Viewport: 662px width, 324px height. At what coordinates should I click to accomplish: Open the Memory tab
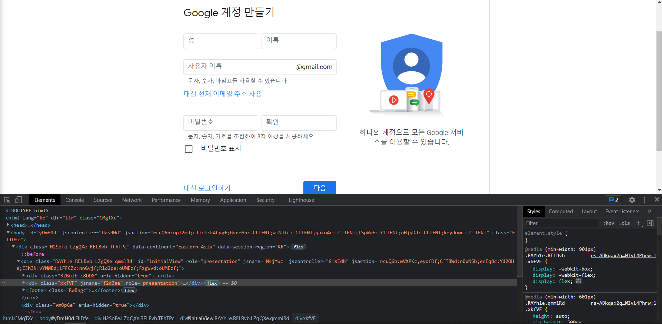(200, 200)
